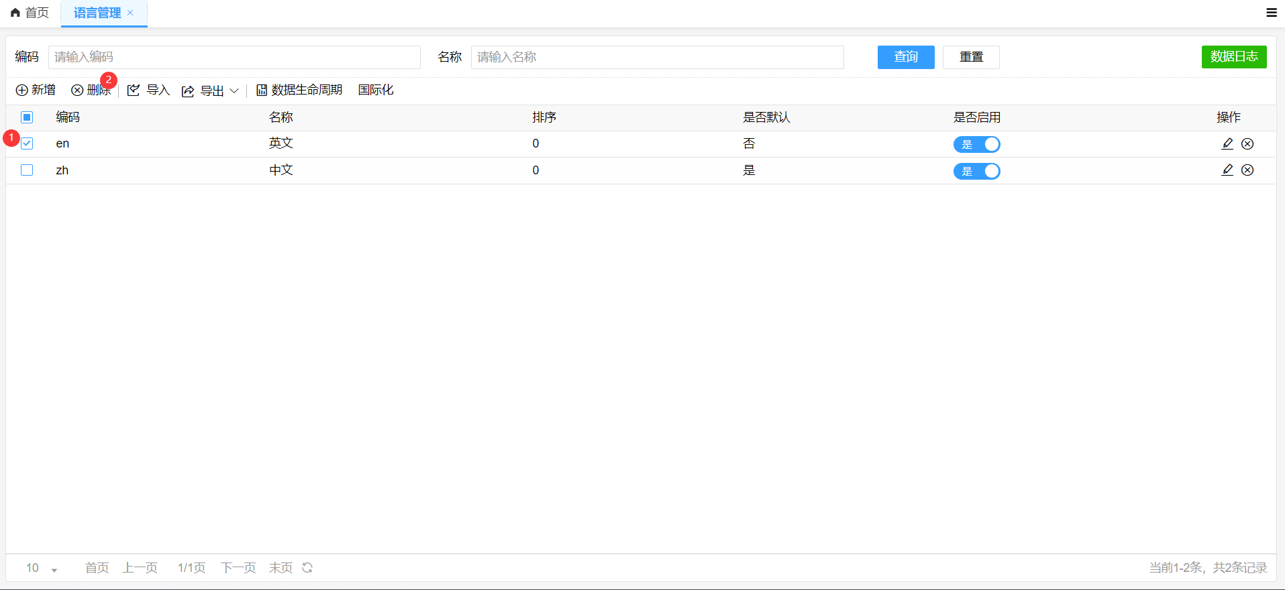Go to 首页 in pagination
Image resolution: width=1285 pixels, height=590 pixels.
[97, 568]
